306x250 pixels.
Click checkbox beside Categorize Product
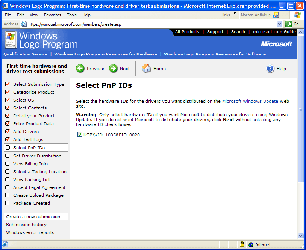tap(8, 92)
